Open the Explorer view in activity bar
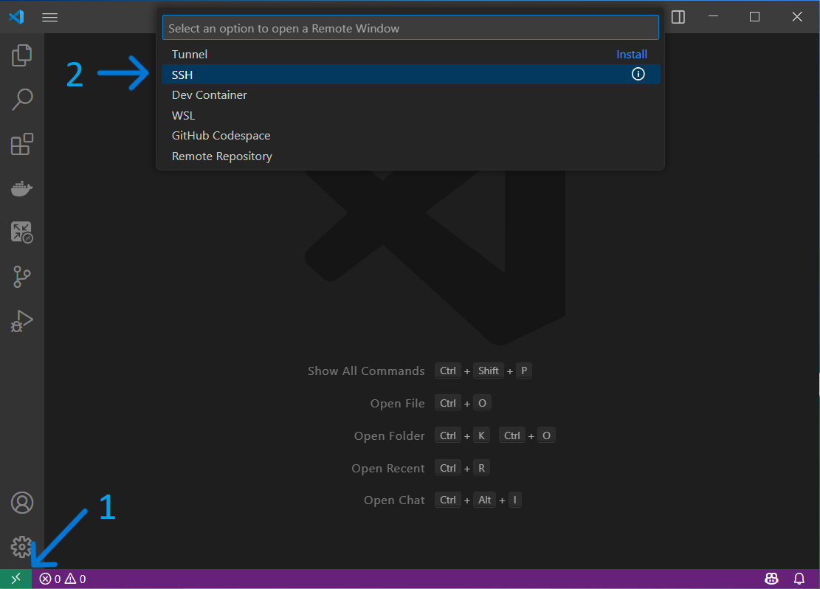Screen dimensions: 820x589 point(22,55)
